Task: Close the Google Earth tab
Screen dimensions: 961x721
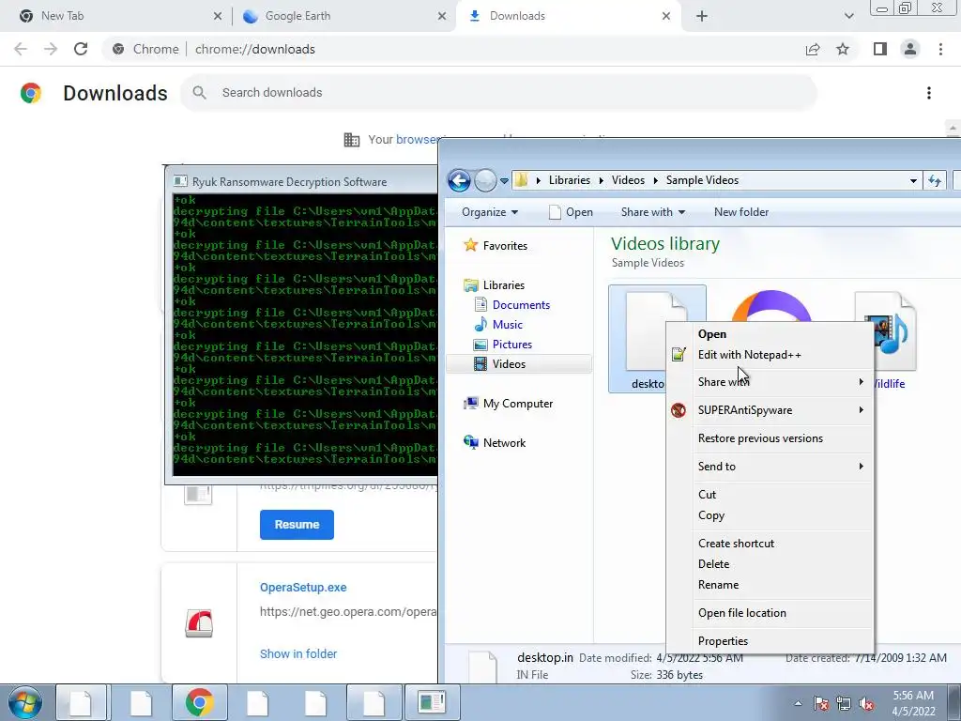Action: pyautogui.click(x=442, y=16)
